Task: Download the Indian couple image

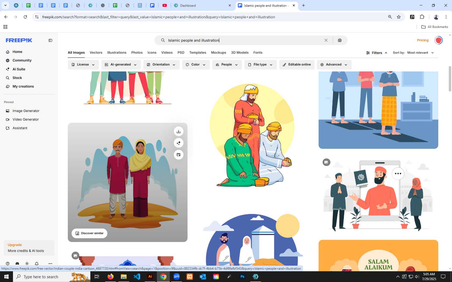Action: [179, 131]
